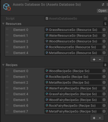The height and width of the screenshot is (122, 108).
Task: Click object picker for MetalResourceSo
Action: click(104, 53)
